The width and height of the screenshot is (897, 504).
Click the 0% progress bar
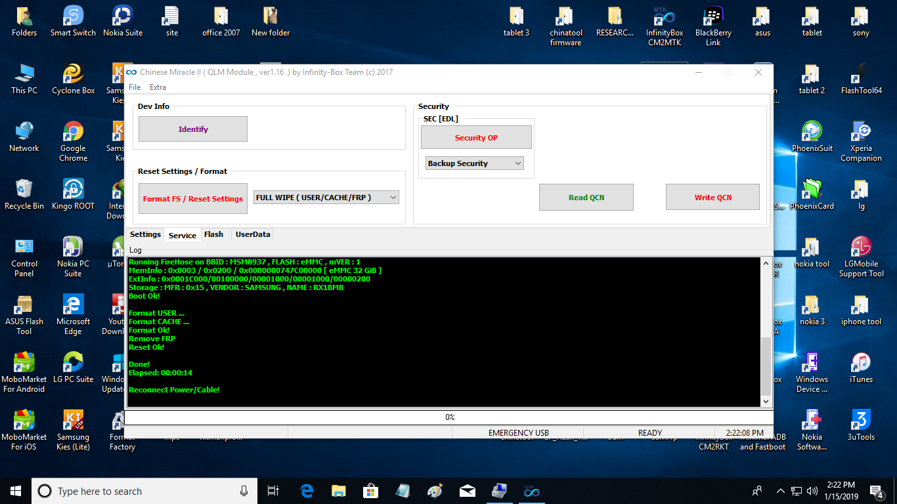[449, 417]
